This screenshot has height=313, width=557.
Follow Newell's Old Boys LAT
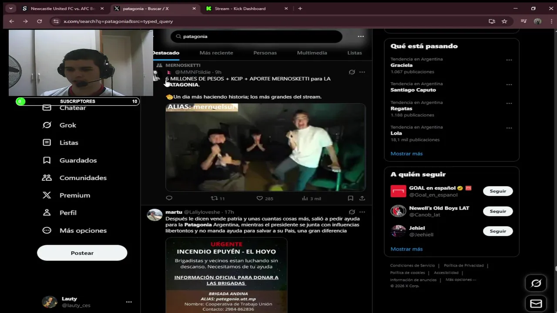pyautogui.click(x=498, y=211)
